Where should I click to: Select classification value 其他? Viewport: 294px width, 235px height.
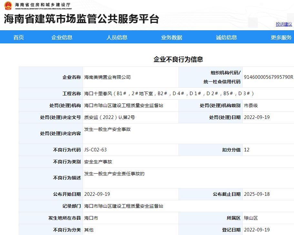[89, 230]
